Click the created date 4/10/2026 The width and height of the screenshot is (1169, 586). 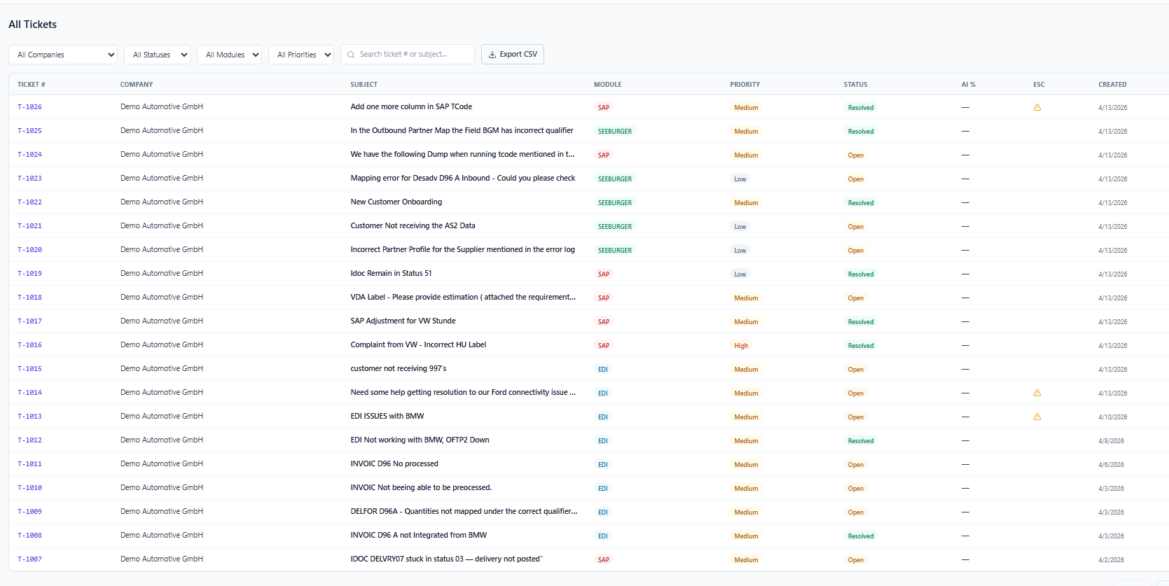(1112, 417)
